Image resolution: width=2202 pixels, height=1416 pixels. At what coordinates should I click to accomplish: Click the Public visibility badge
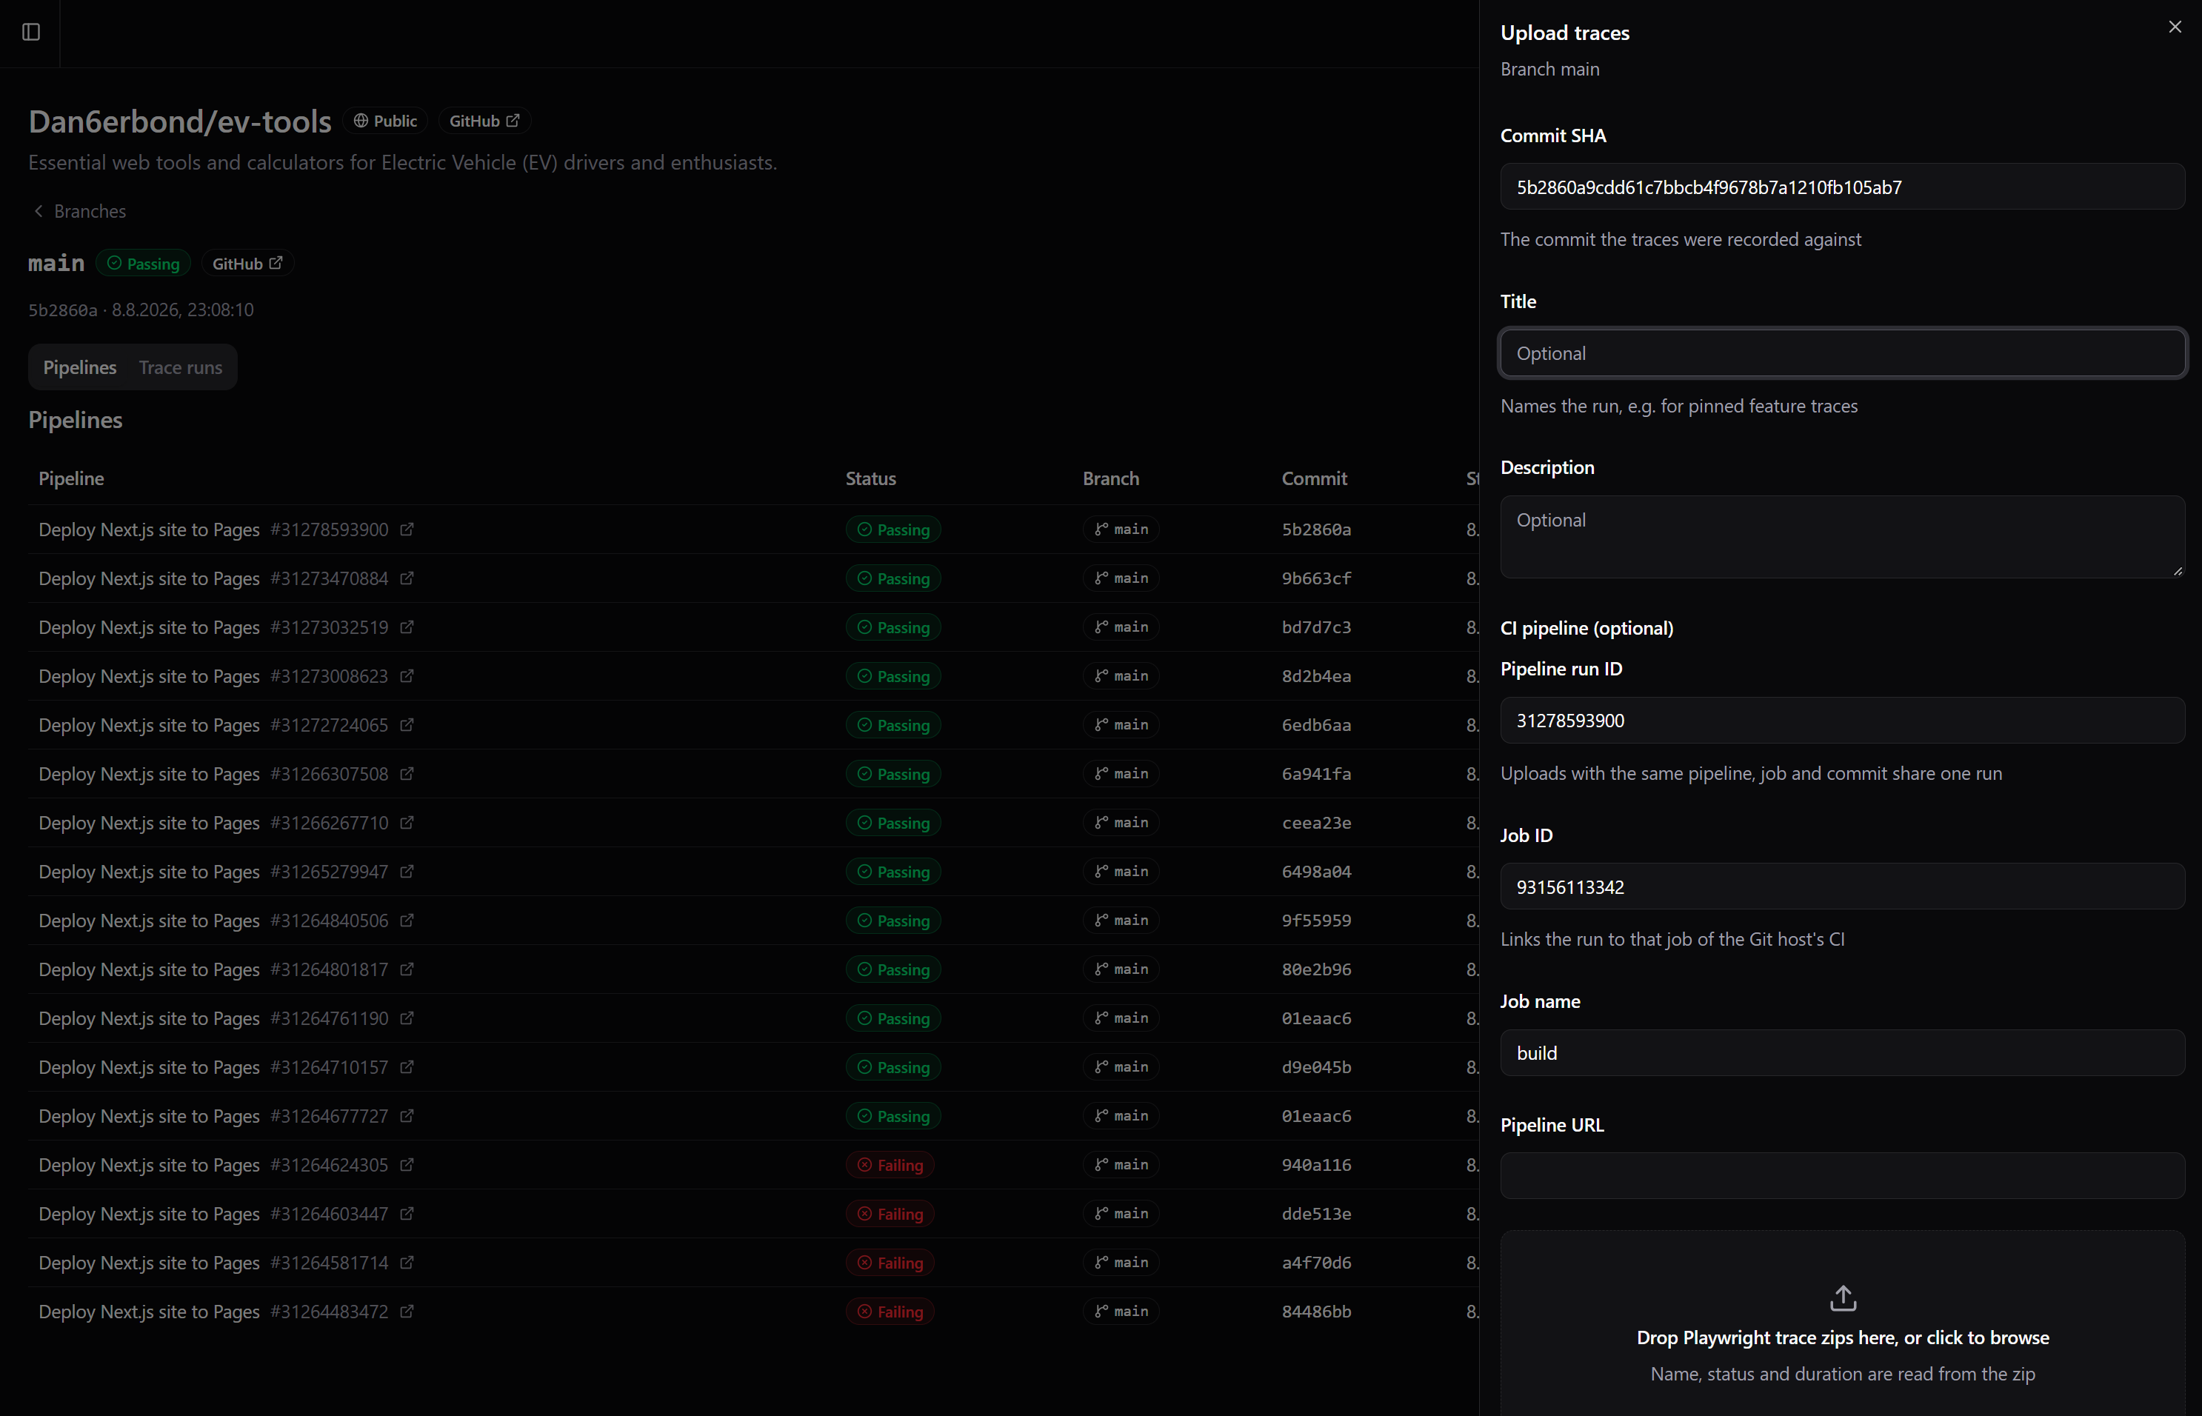(386, 121)
